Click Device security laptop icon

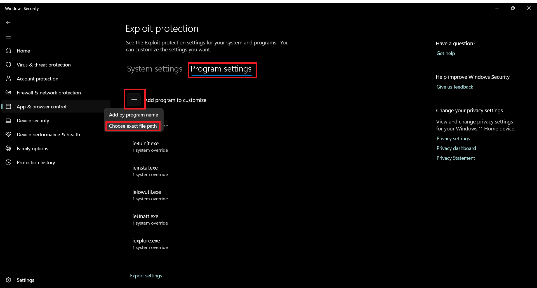click(x=8, y=120)
